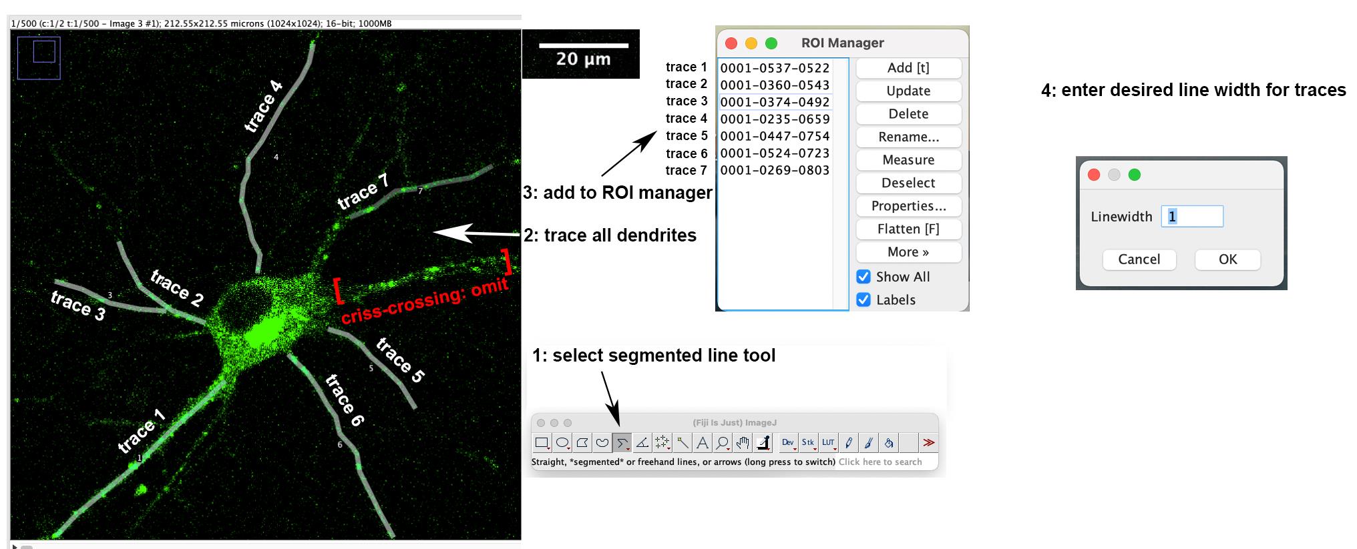
Task: Click OK in Linewidth dialog
Action: pyautogui.click(x=1227, y=259)
